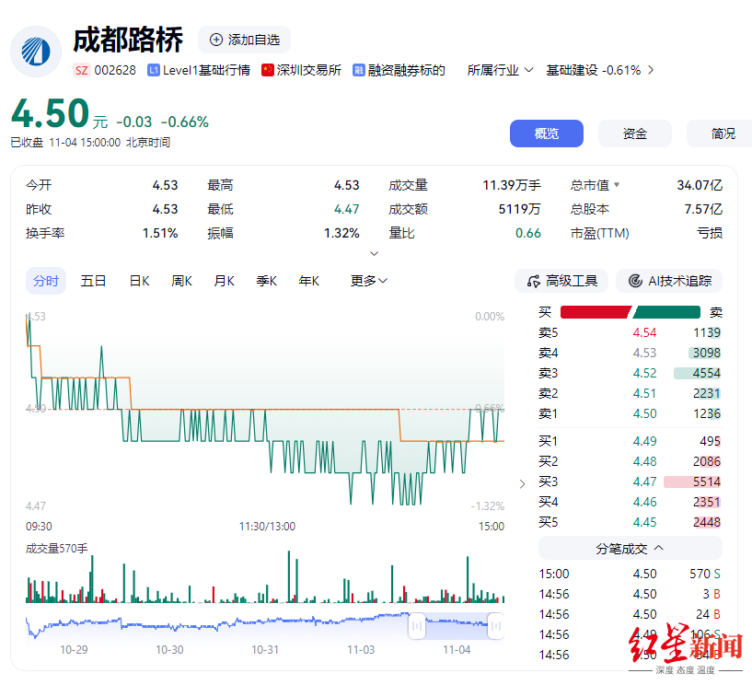
Task: Add stock to watchlist via 添加自选
Action: (x=244, y=40)
